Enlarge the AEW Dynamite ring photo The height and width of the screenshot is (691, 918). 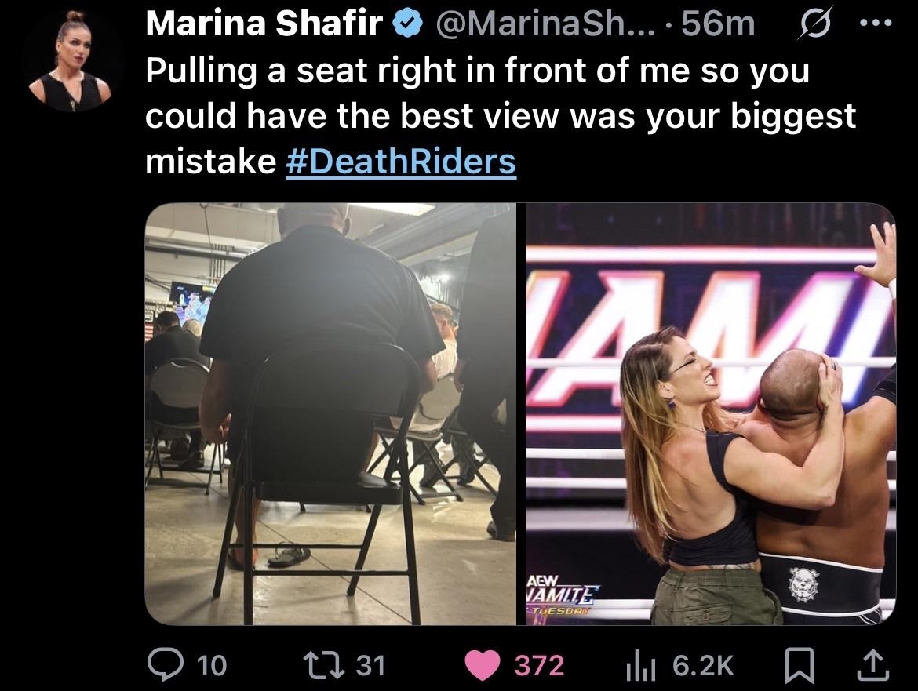tap(711, 413)
